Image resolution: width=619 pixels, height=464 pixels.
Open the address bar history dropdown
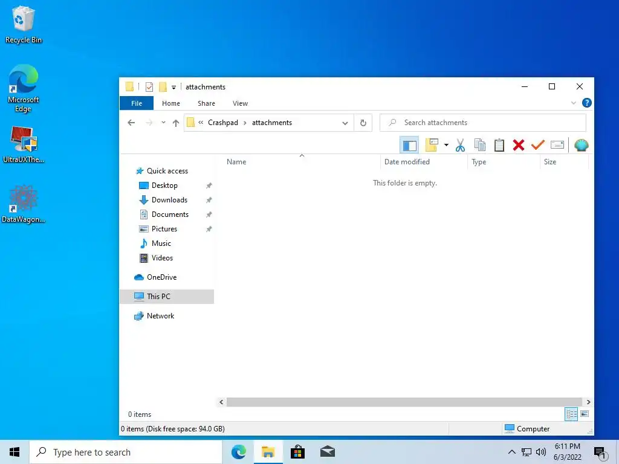[x=345, y=123]
